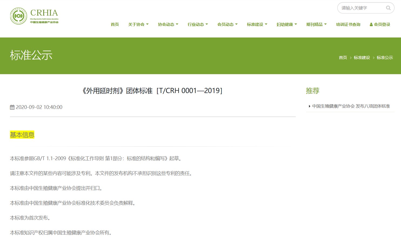Screen dimensions: 401x240
Task: Click 首页 in the breadcrumb trail
Action: point(343,58)
